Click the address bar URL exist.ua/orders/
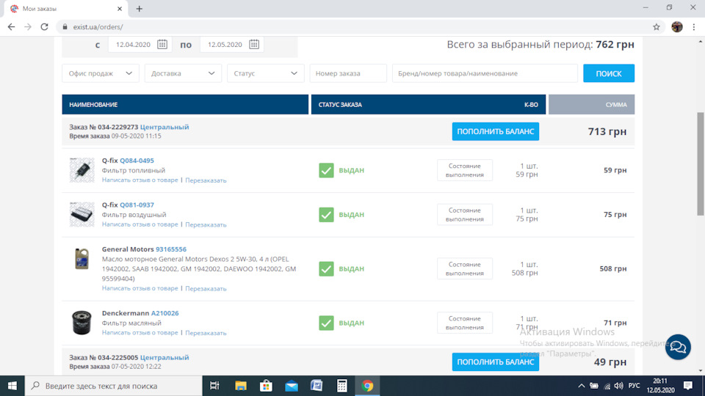The width and height of the screenshot is (705, 396). [x=98, y=27]
